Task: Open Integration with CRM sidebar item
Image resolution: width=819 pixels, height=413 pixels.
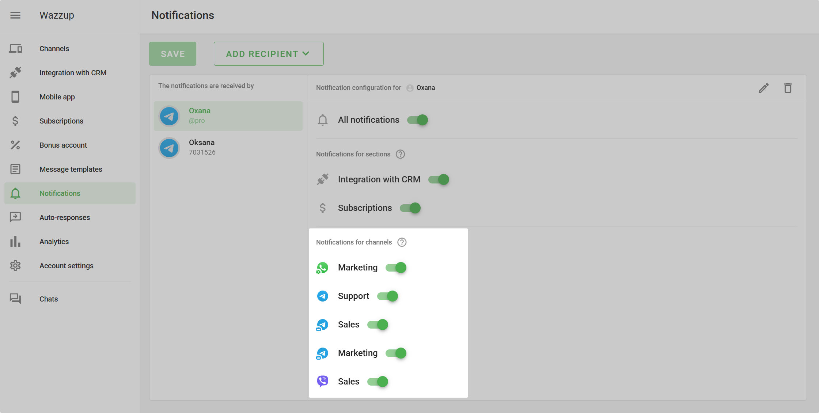Action: 70,73
